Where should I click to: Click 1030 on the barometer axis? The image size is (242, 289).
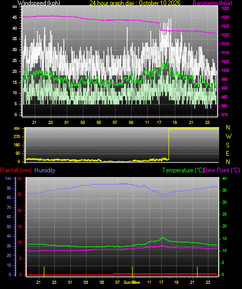point(225,17)
